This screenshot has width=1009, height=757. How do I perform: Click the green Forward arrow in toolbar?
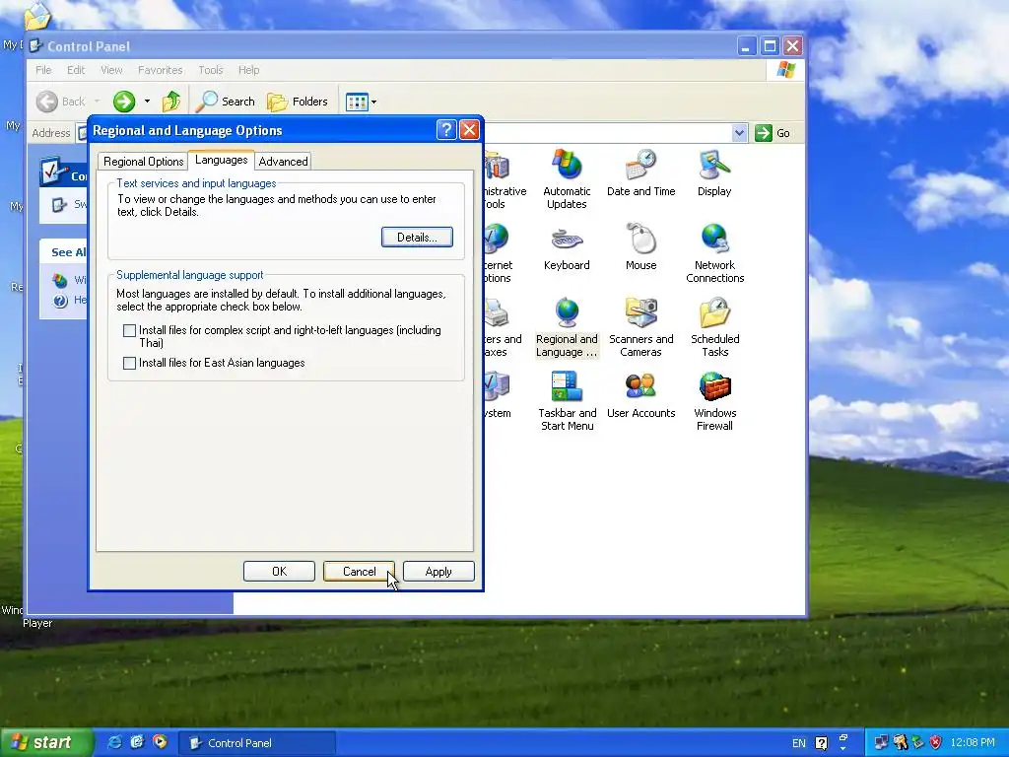click(x=123, y=102)
